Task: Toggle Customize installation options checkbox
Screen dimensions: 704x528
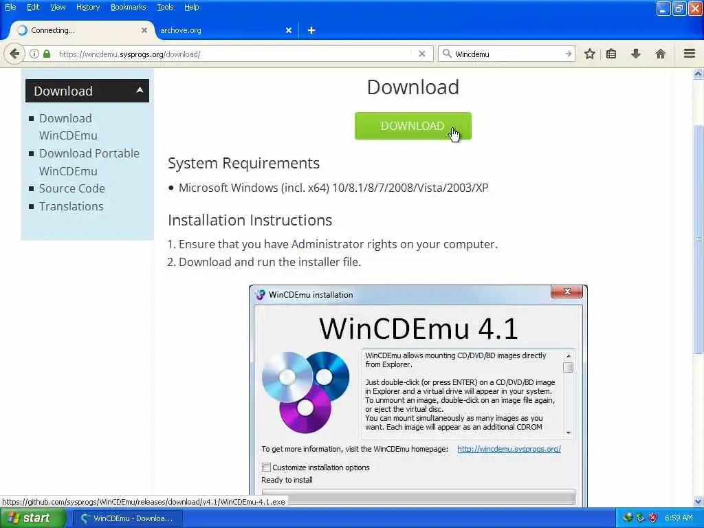Action: (266, 467)
